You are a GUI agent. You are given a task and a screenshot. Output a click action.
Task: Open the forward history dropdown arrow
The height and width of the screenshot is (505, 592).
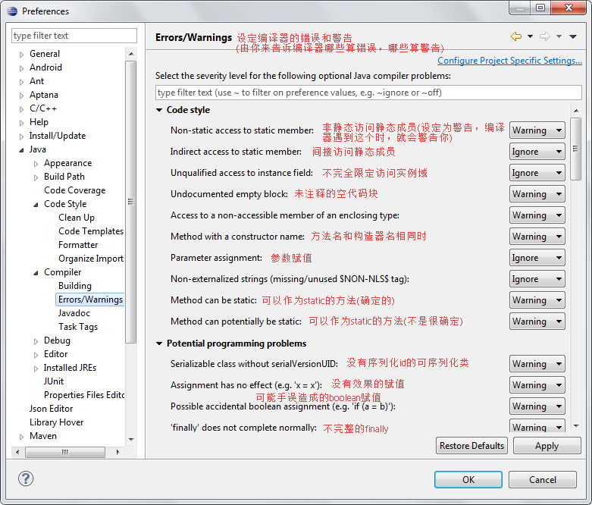click(x=559, y=36)
